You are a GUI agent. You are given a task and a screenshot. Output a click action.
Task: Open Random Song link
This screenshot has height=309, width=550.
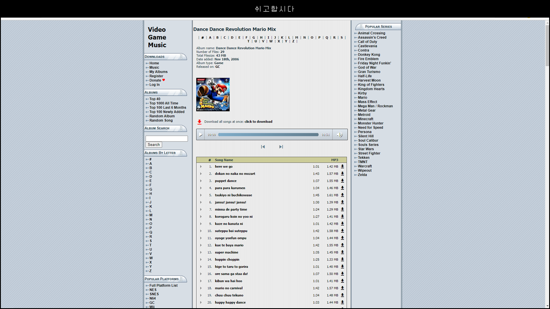coord(161,121)
